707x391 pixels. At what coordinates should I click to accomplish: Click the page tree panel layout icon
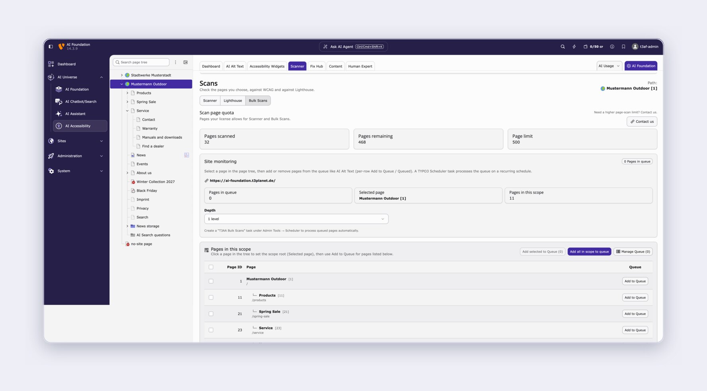tap(186, 62)
